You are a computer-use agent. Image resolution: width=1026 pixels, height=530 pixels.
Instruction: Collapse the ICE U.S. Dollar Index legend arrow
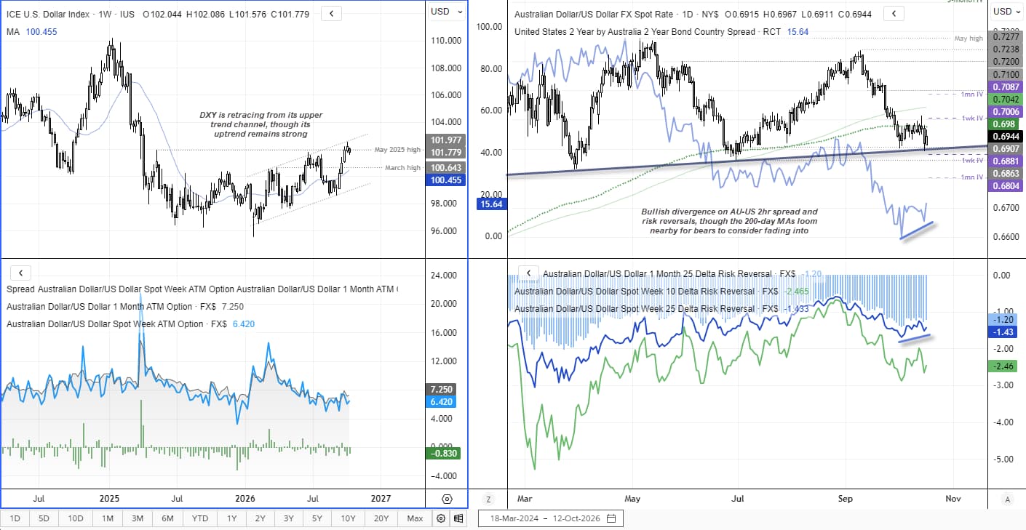tap(332, 13)
